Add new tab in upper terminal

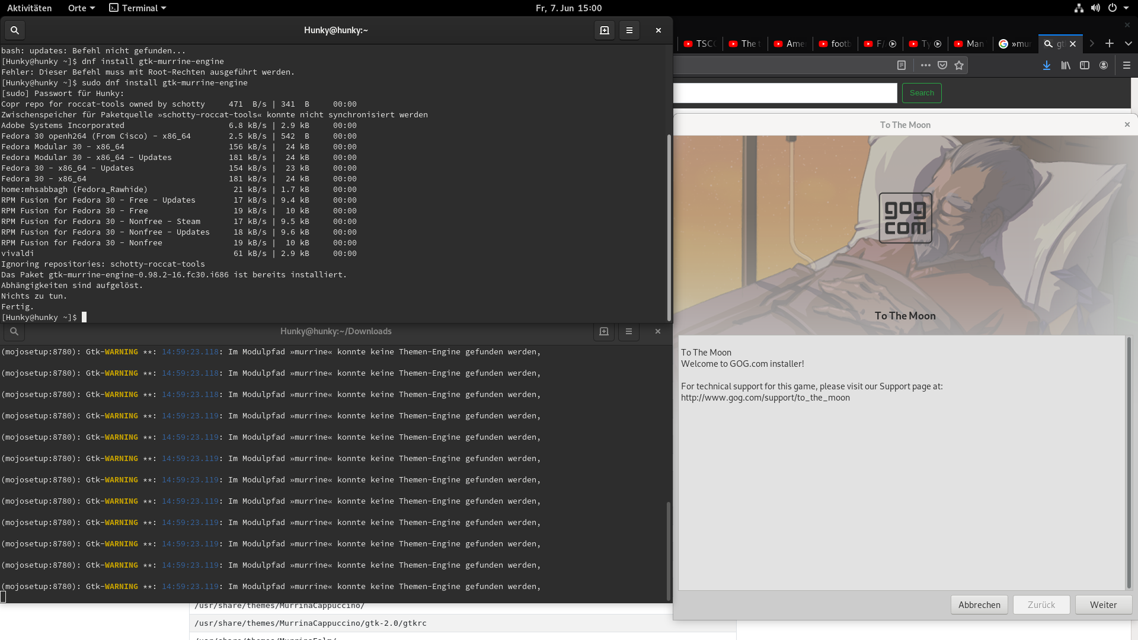pos(605,30)
